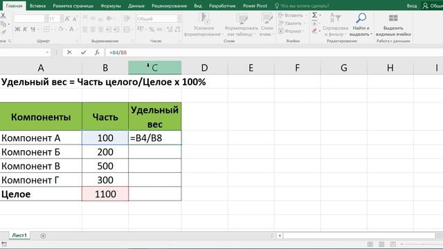
Task: Click the AutoSum sigma icon
Action: tap(314, 15)
